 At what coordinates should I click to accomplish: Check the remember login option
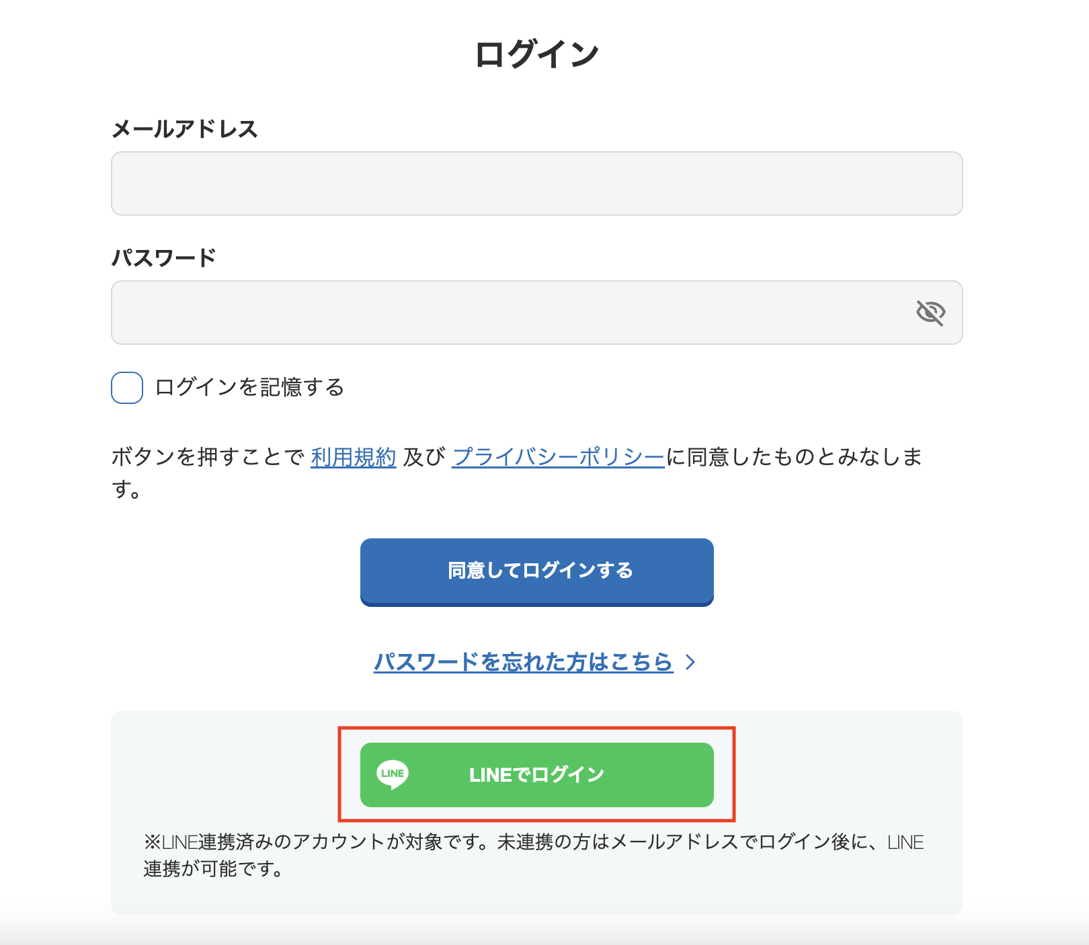[126, 388]
